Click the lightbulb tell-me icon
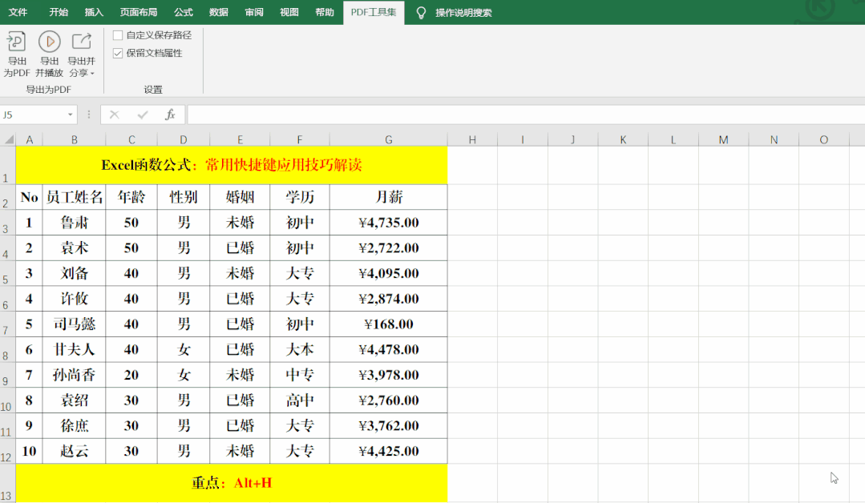Image resolution: width=865 pixels, height=503 pixels. (421, 13)
